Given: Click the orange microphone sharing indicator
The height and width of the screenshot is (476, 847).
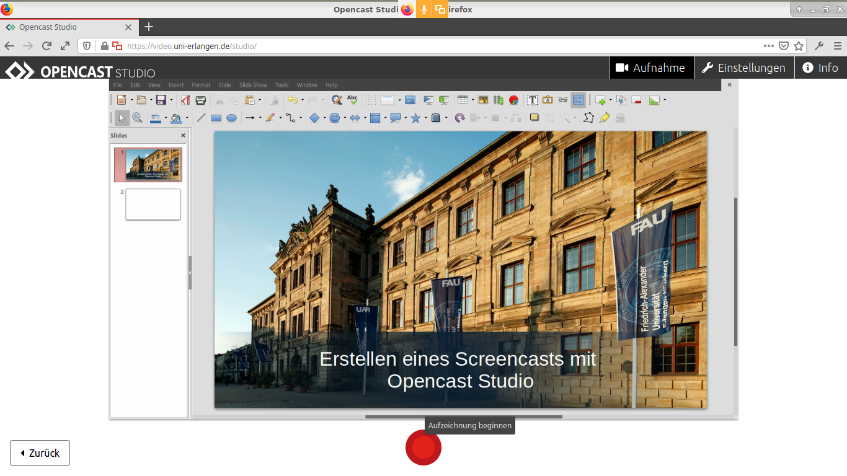Looking at the screenshot, I should (x=424, y=9).
